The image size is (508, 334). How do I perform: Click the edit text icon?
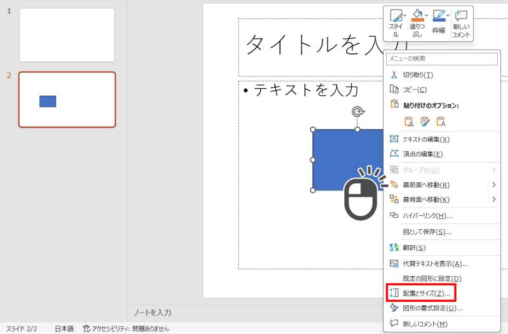point(394,138)
